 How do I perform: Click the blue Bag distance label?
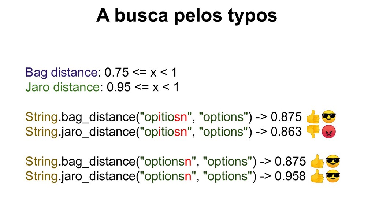coord(61,73)
